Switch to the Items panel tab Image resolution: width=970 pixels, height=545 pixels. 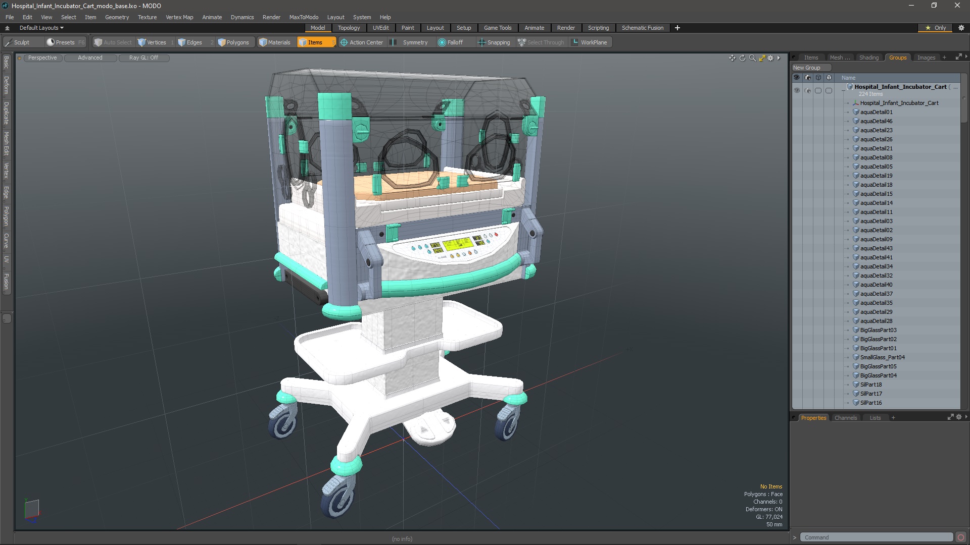click(811, 58)
